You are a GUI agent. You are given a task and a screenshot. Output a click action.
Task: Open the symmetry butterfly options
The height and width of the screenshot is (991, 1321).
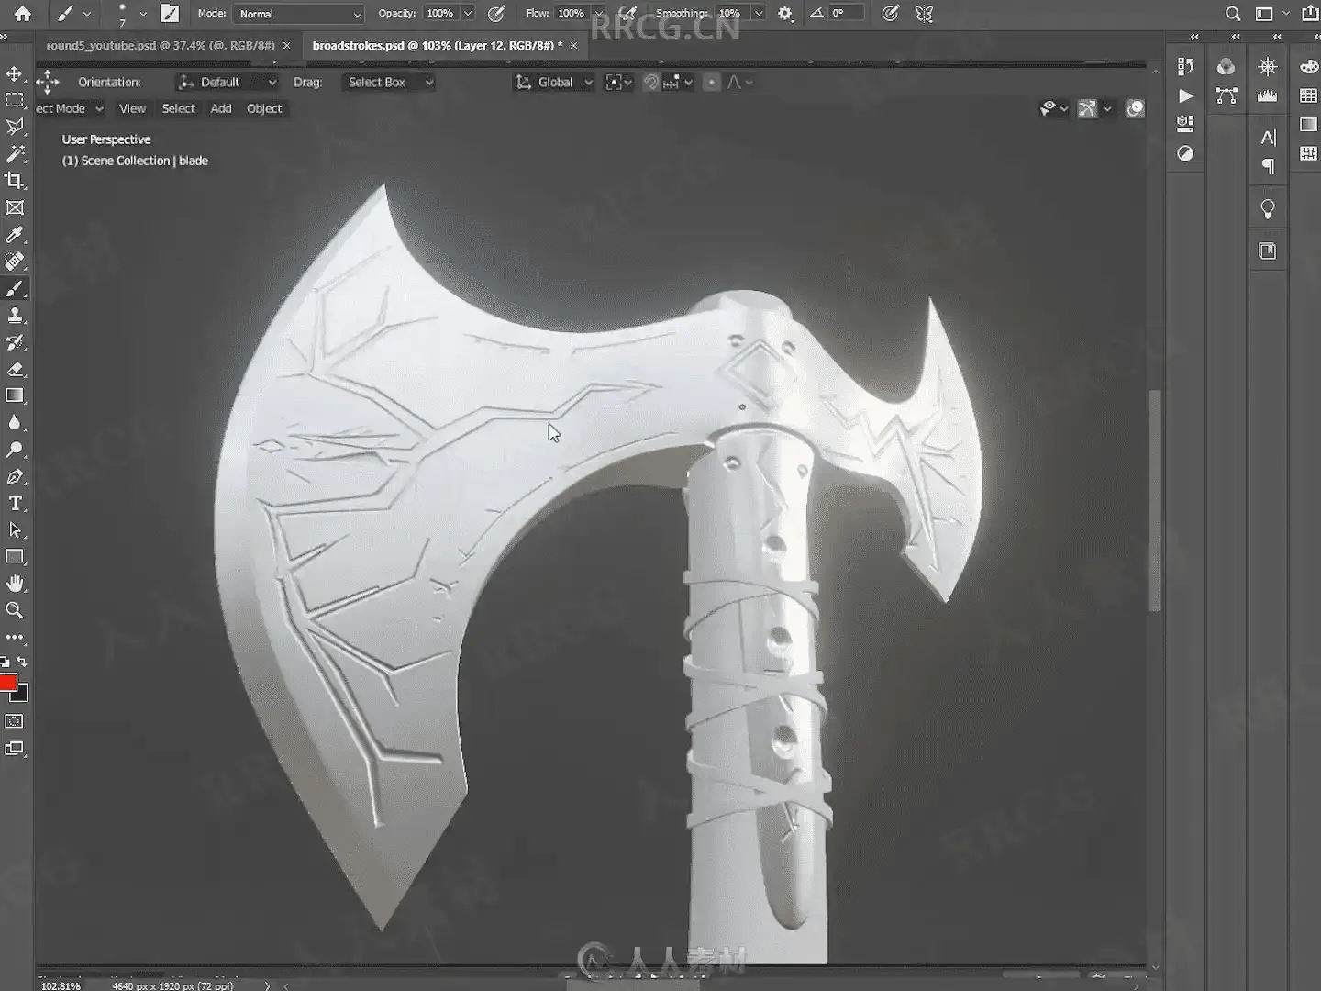(x=924, y=14)
